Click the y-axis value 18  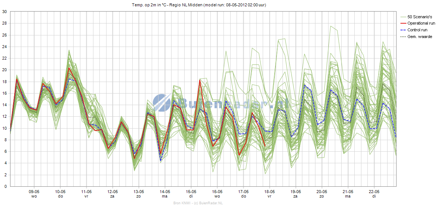click(5, 82)
